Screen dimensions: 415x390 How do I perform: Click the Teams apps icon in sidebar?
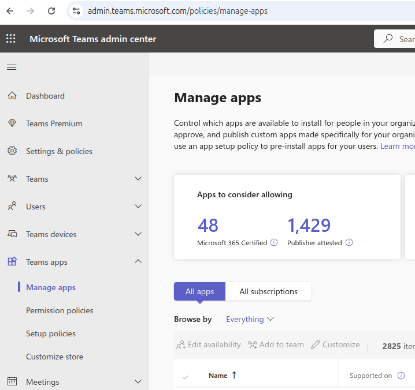[12, 261]
